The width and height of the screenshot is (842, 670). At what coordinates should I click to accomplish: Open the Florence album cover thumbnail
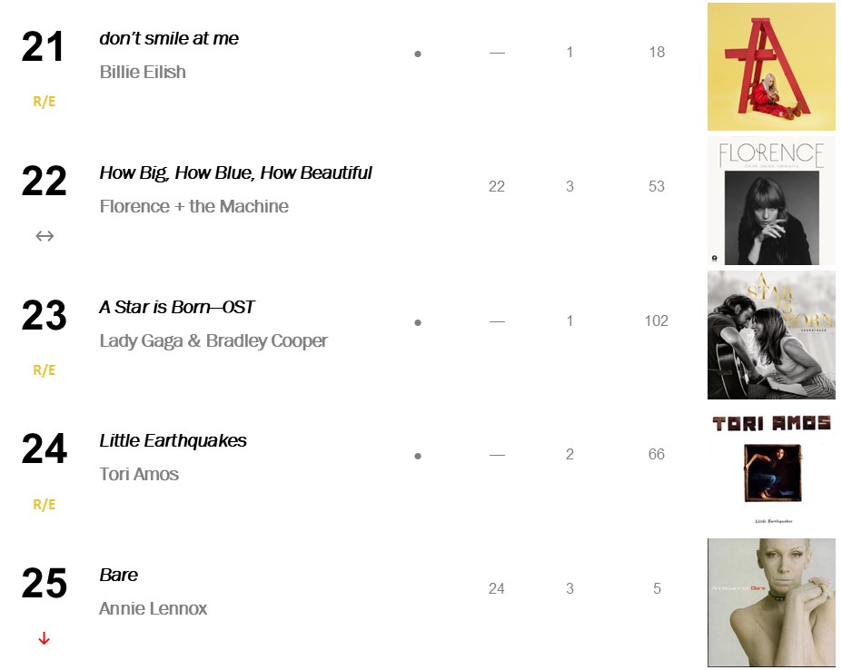coord(771,201)
